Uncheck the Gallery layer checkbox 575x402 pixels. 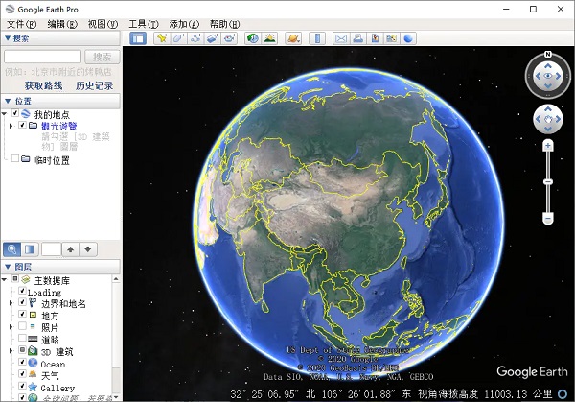22,386
